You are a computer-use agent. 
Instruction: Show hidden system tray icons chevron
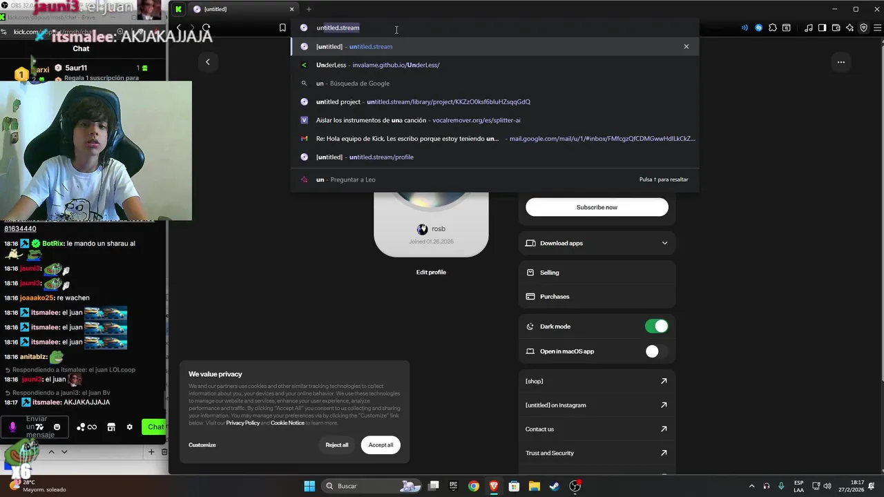tap(752, 486)
